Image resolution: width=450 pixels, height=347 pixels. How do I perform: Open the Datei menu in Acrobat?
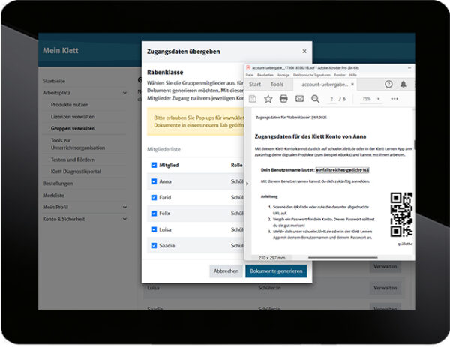(x=250, y=75)
